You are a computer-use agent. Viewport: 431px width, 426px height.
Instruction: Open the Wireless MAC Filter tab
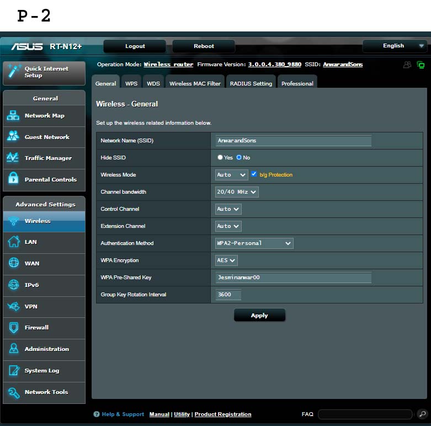pyautogui.click(x=195, y=83)
